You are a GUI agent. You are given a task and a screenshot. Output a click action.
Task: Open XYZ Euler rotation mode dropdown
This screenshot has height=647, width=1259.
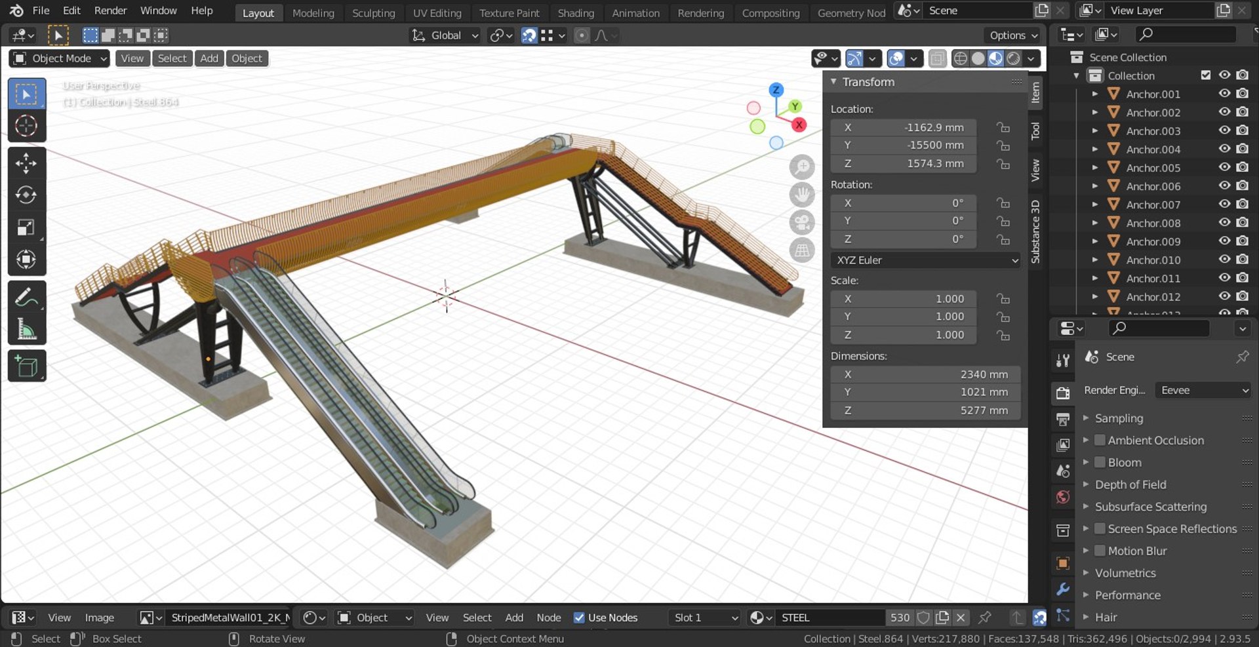(x=926, y=260)
